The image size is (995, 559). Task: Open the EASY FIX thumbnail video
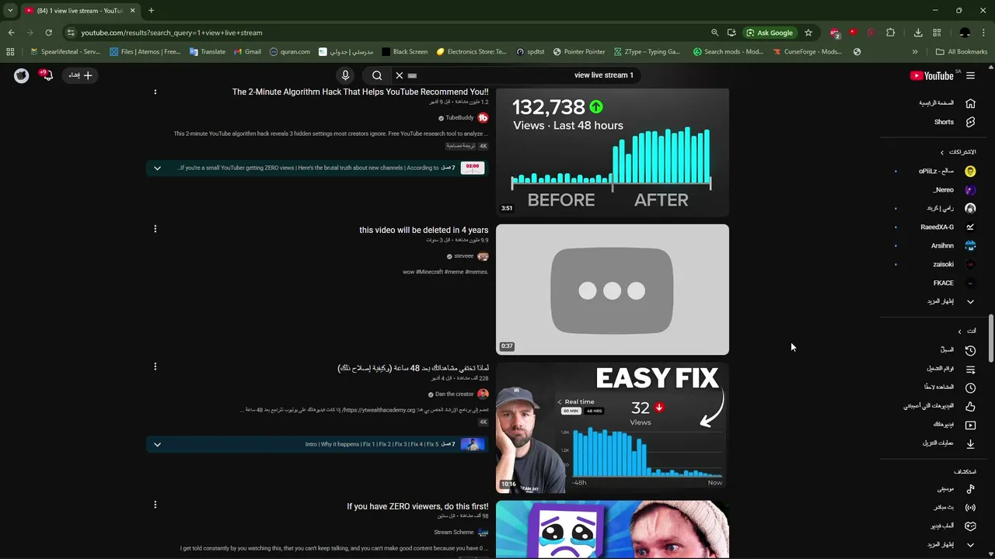613,428
